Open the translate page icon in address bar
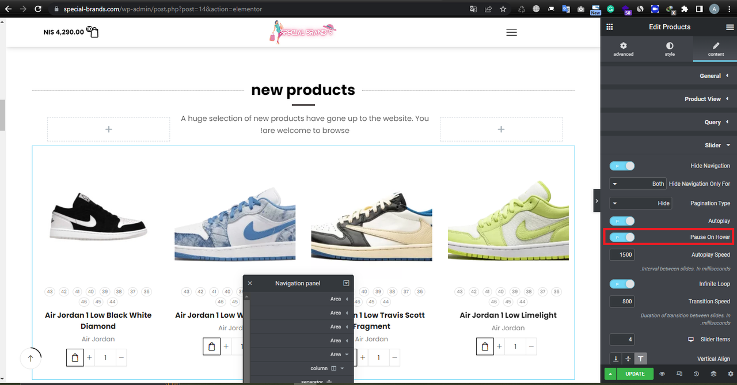 pos(473,9)
